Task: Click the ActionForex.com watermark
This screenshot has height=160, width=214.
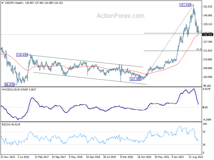Action: pyautogui.click(x=121, y=16)
